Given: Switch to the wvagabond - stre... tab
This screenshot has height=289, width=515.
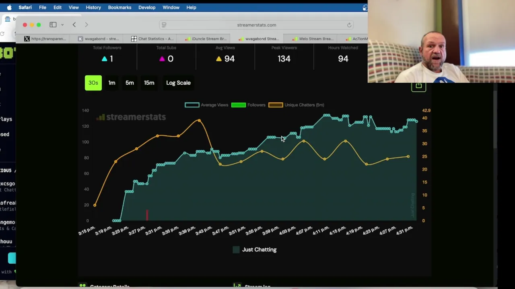Looking at the screenshot, I should 98,39.
